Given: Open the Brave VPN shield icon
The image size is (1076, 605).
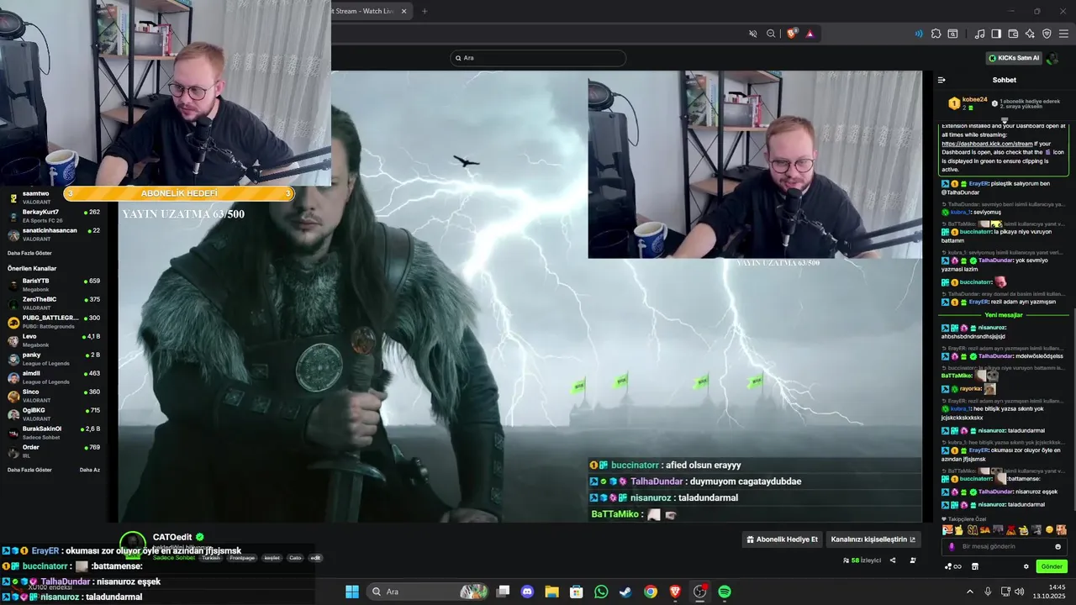Looking at the screenshot, I should point(1047,34).
